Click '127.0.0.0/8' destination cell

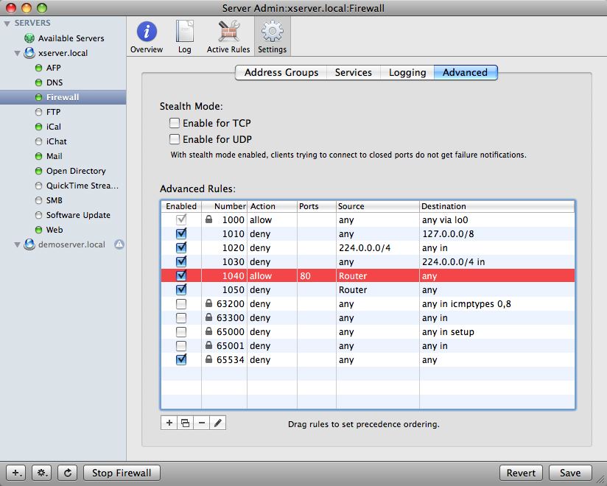pos(448,233)
